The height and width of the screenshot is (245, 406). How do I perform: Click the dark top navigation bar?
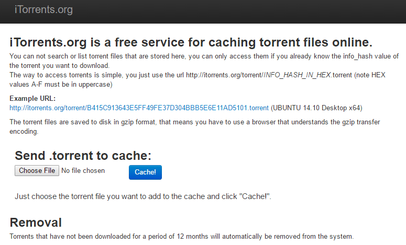203,11
